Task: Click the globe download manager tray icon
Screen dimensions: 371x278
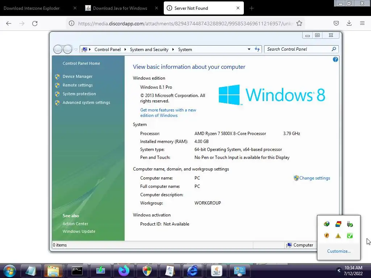Action: pos(326,224)
